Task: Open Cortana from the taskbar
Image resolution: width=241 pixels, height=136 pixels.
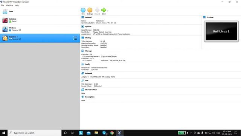Action: click(65, 133)
